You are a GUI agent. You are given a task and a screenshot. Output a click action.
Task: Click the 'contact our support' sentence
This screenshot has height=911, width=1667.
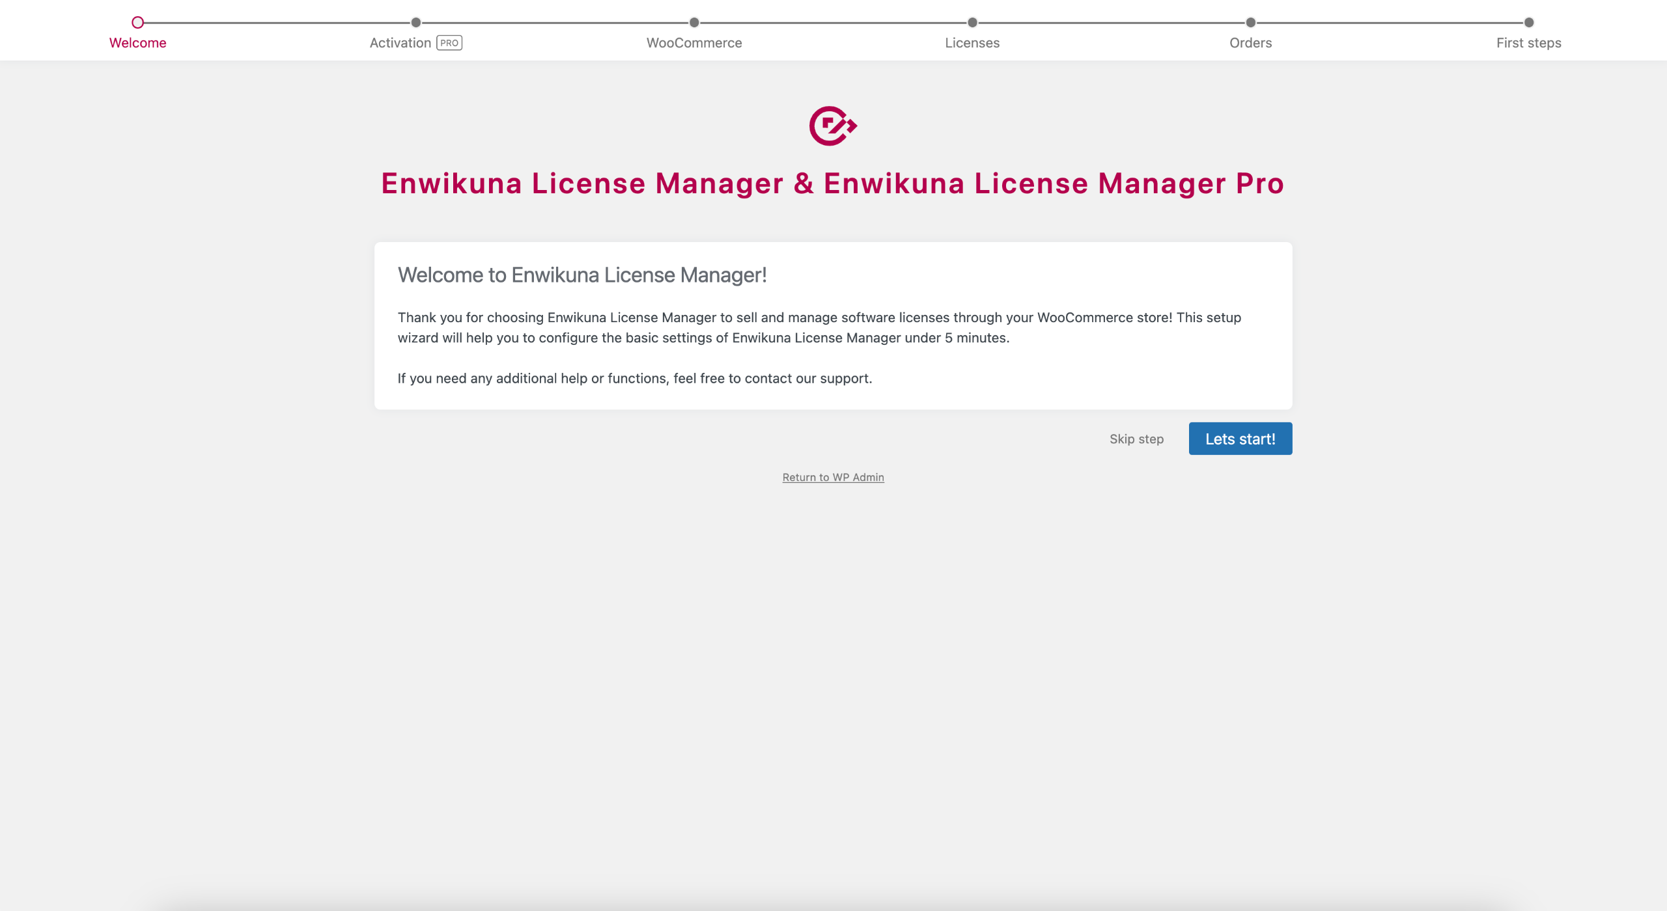(635, 378)
